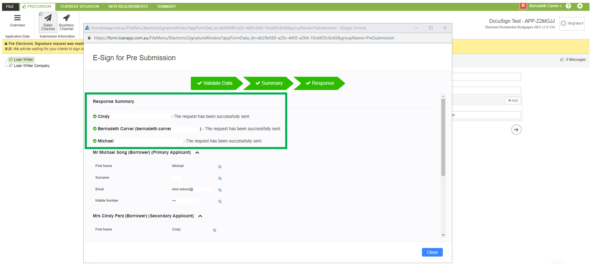This screenshot has height=268, width=594.
Task: Open Bernadeth Carver user dropdown
Action: pyautogui.click(x=545, y=6)
